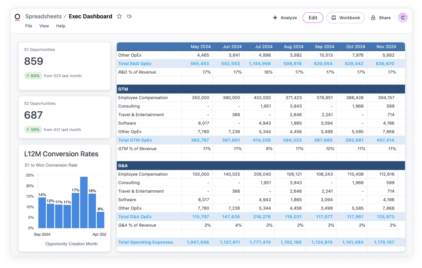This screenshot has width=422, height=268.
Task: Open the user avatar C
Action: coord(403,18)
